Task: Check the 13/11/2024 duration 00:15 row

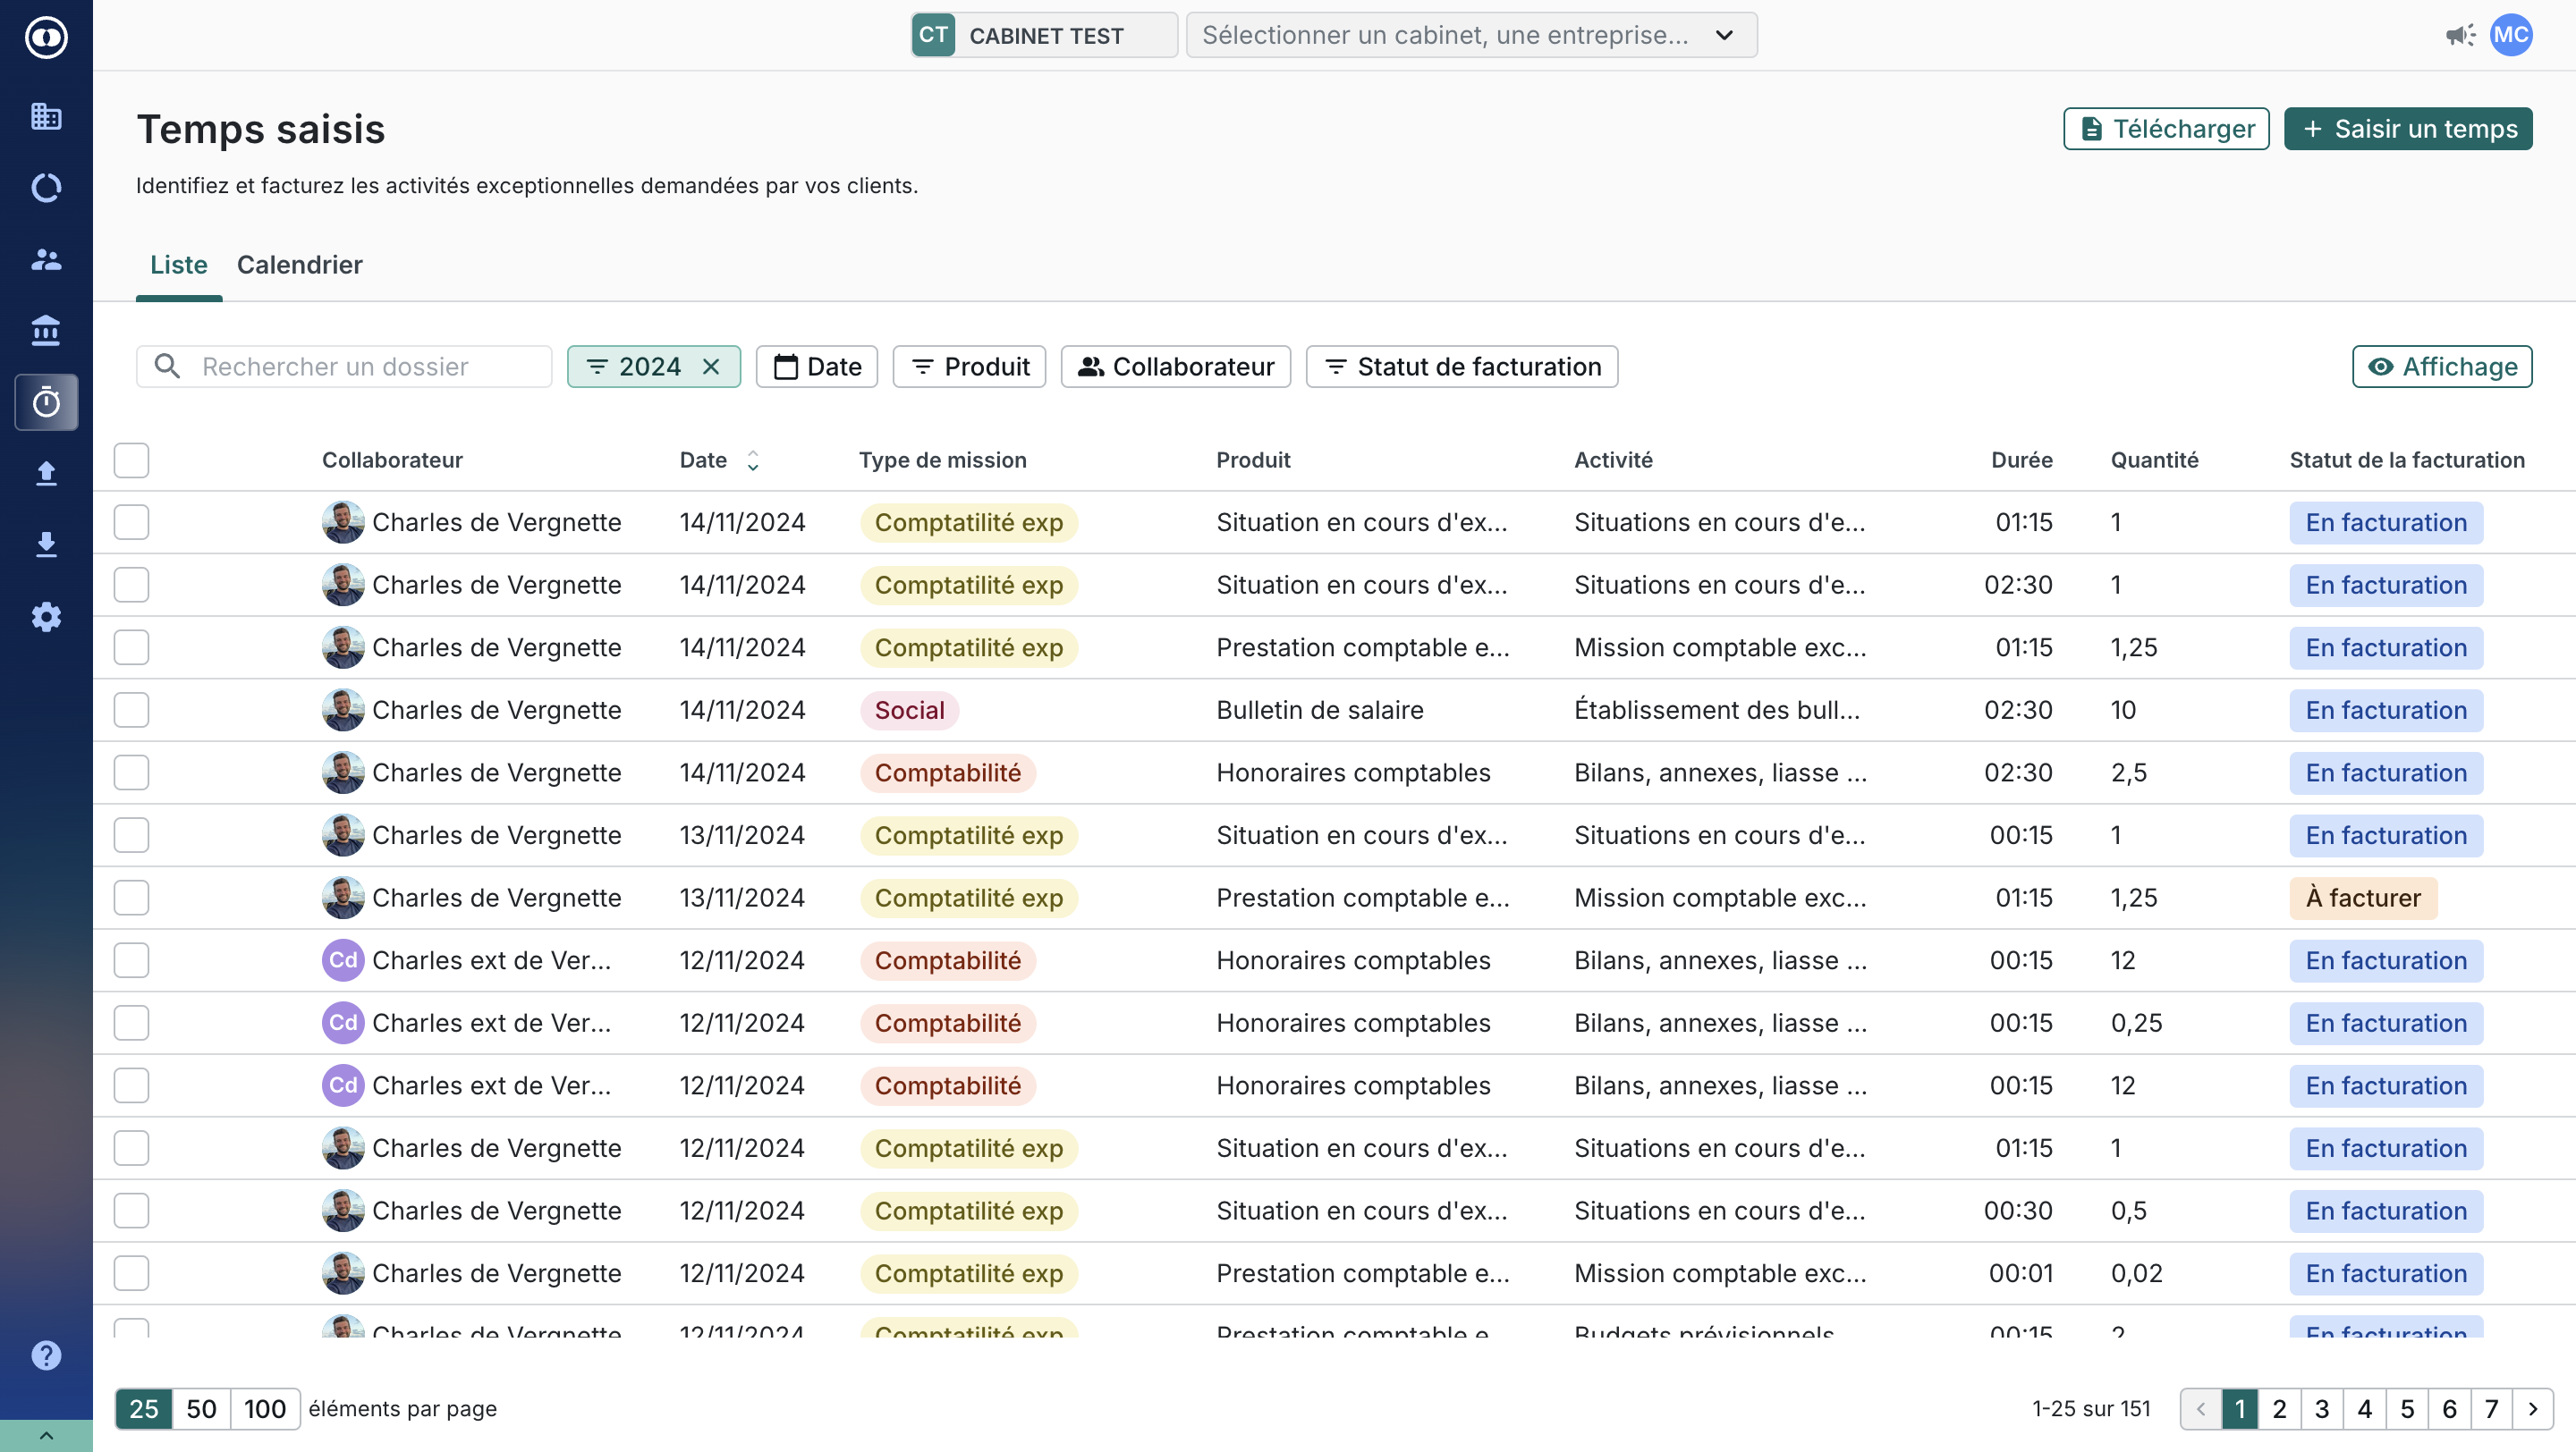Action: pos(131,835)
